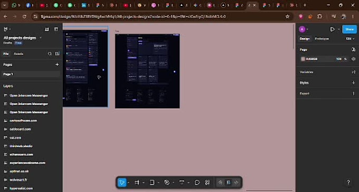Select the Pen tool
Viewport: 359px width, 192px height.
click(167, 183)
